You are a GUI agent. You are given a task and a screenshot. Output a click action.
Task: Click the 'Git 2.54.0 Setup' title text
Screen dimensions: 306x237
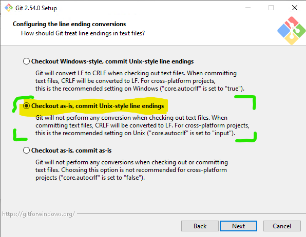pos(36,8)
